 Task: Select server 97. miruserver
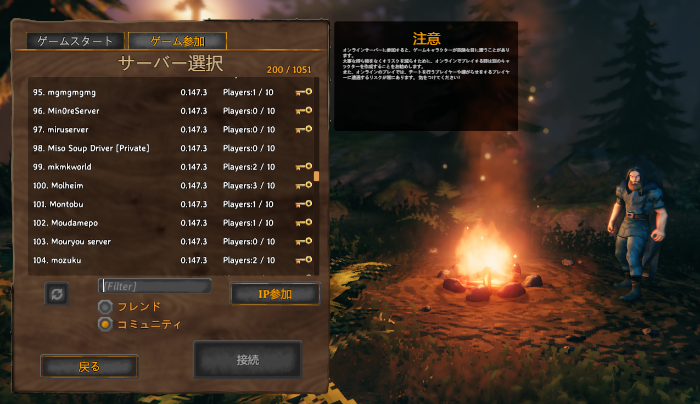click(x=171, y=130)
